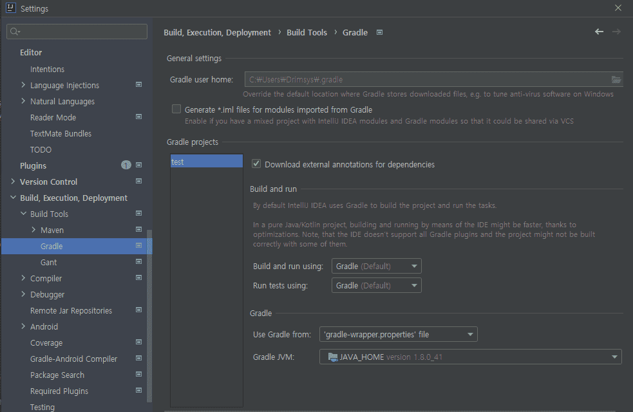Select Intentions in the settings tree

pyautogui.click(x=47, y=70)
